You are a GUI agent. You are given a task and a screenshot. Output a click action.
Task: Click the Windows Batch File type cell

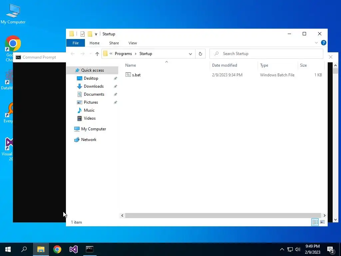pyautogui.click(x=277, y=75)
